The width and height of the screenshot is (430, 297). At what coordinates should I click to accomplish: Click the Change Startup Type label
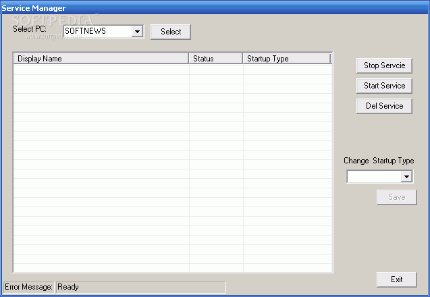pyautogui.click(x=379, y=161)
